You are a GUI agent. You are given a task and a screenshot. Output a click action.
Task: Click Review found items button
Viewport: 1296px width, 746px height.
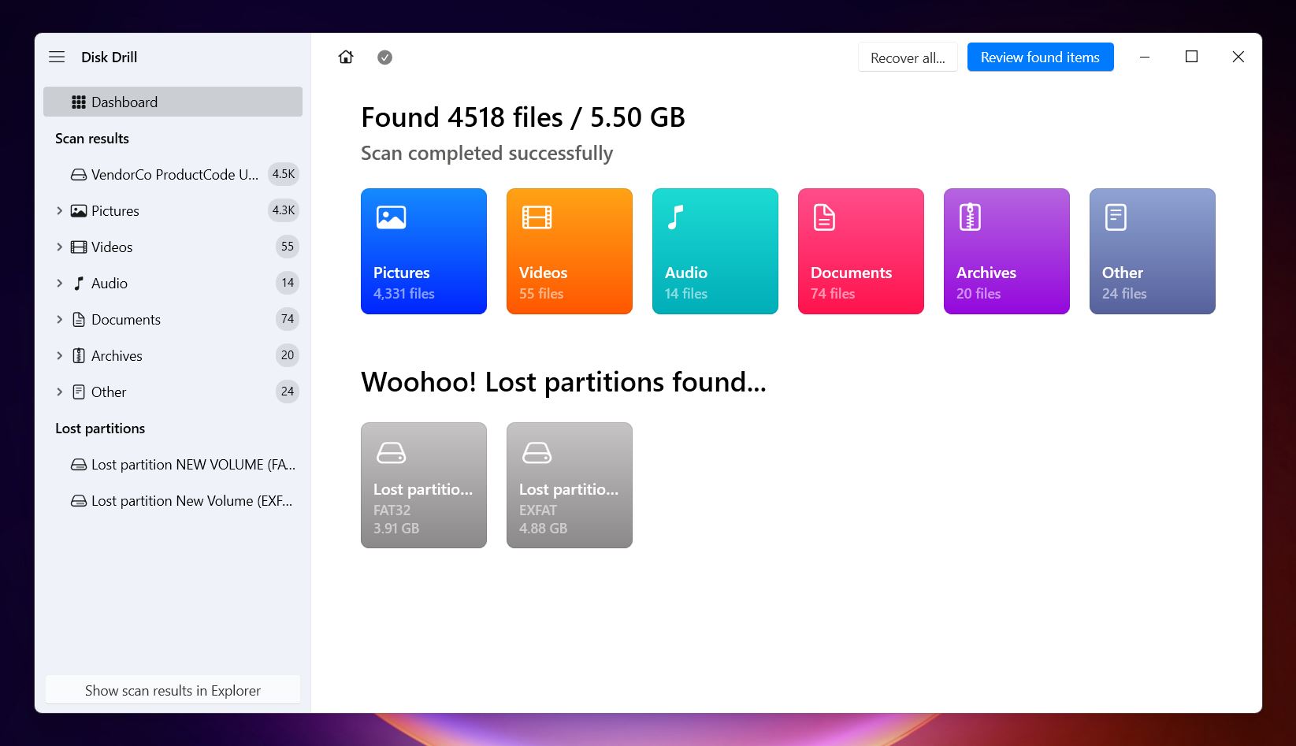tap(1040, 57)
